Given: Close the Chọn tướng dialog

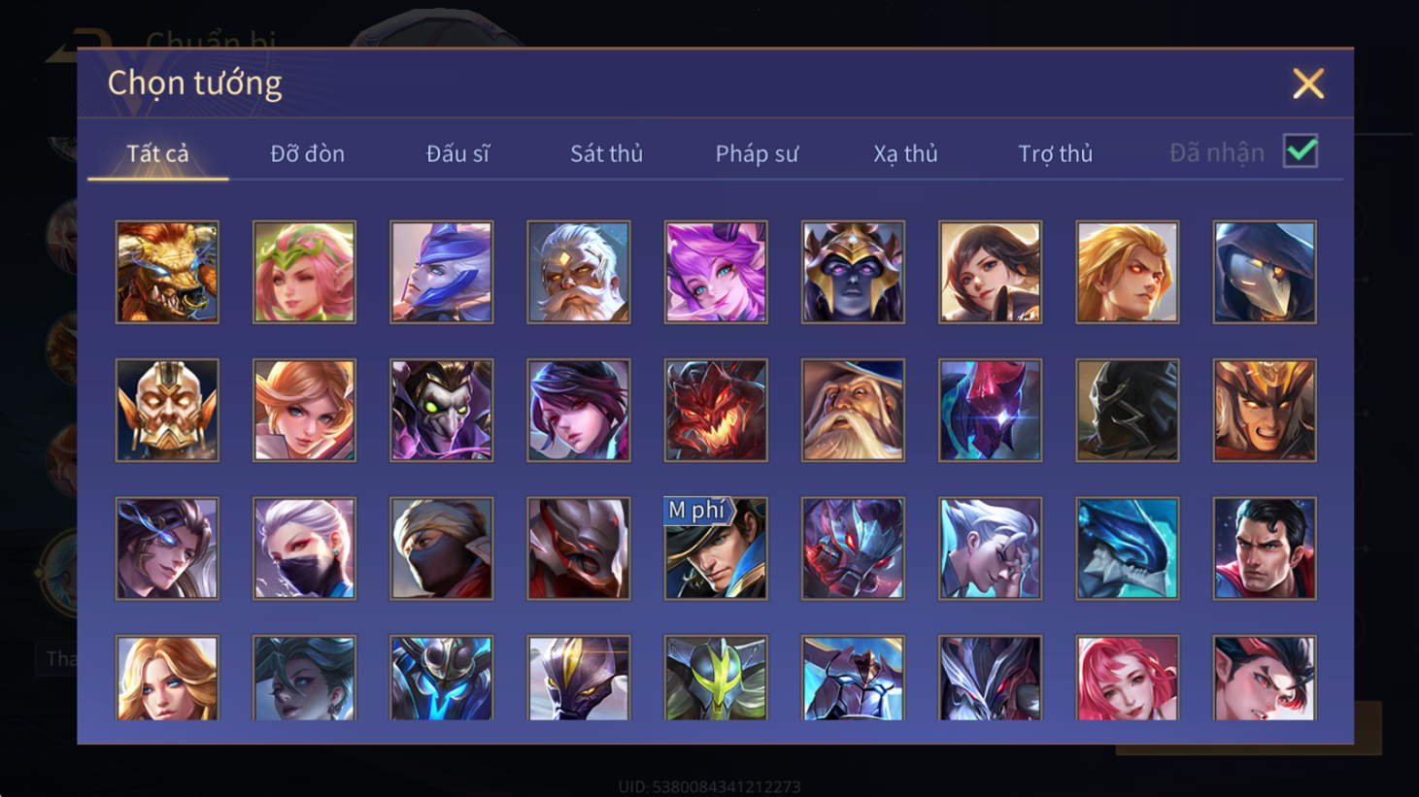Looking at the screenshot, I should [x=1308, y=83].
